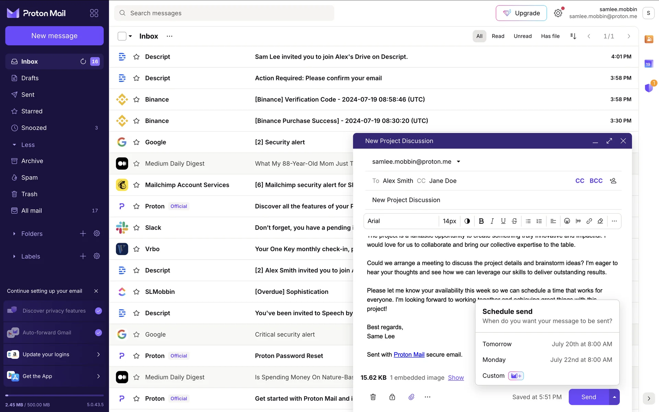Click the Proton apps grid icon
Viewport: 659px width, 412px height.
click(x=94, y=13)
